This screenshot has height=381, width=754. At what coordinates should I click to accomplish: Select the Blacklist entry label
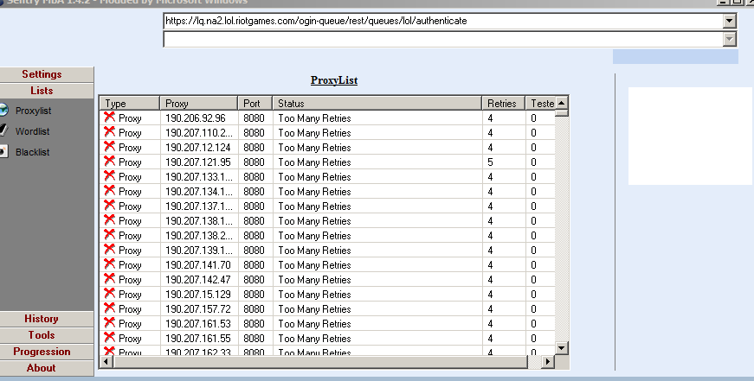(32, 152)
